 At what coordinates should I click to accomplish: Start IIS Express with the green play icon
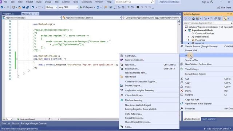[81, 7]
